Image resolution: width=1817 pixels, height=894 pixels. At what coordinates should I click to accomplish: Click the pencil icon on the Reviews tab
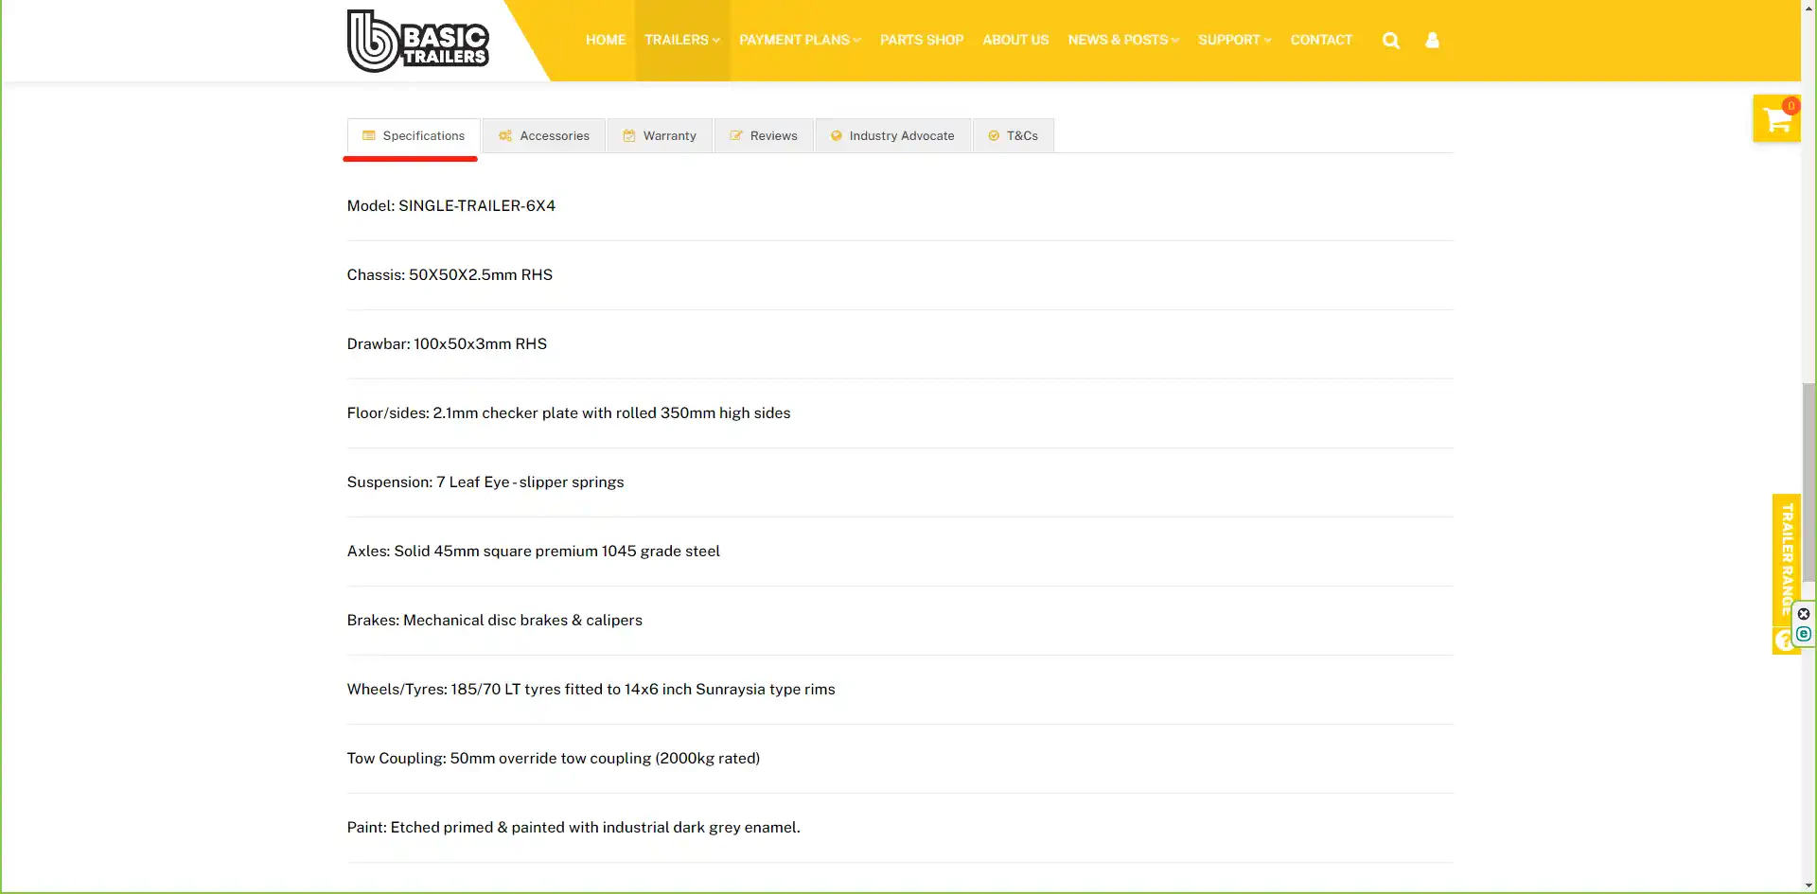735,135
